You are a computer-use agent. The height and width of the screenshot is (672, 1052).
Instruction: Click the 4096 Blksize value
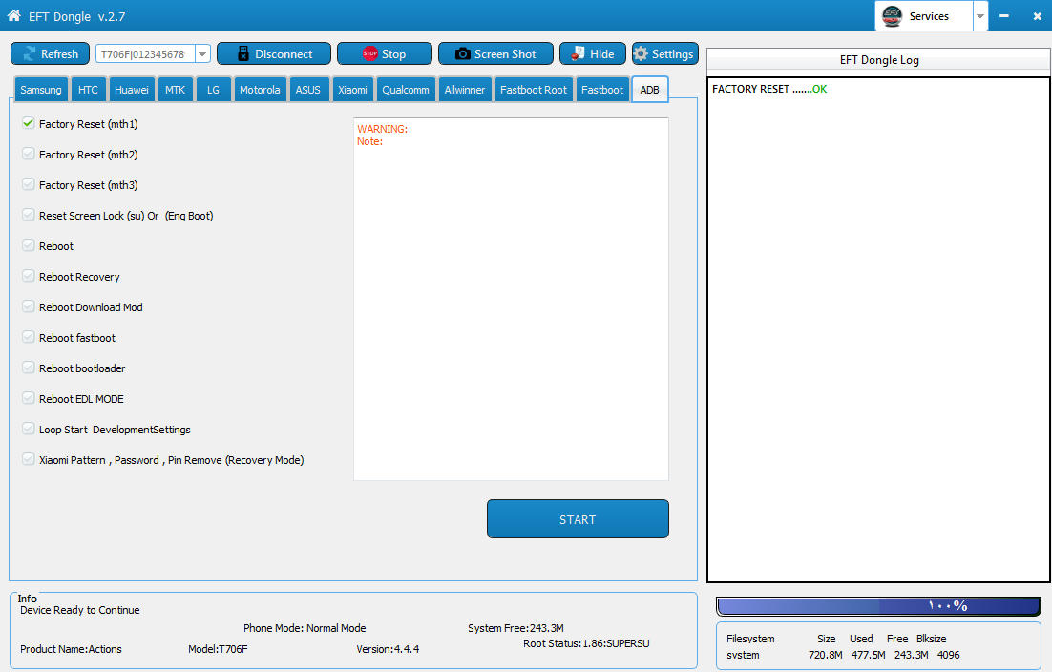(949, 655)
